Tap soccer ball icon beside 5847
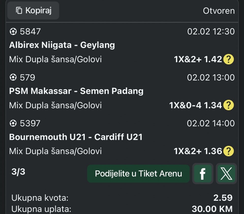This screenshot has height=214, width=244. [13, 32]
